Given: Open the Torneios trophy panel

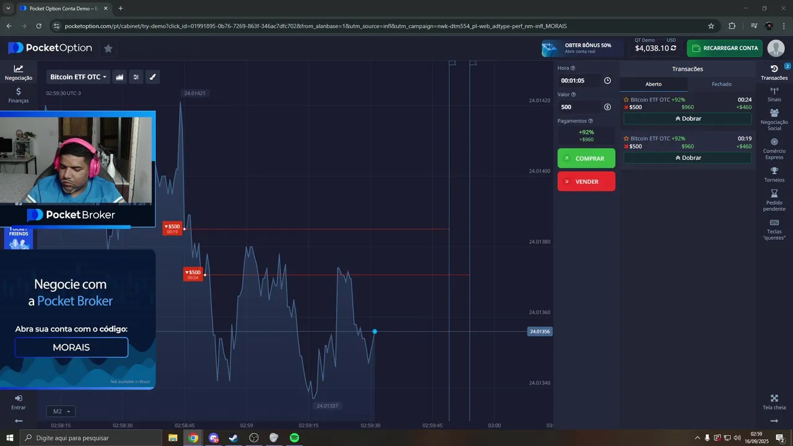Looking at the screenshot, I should (774, 175).
